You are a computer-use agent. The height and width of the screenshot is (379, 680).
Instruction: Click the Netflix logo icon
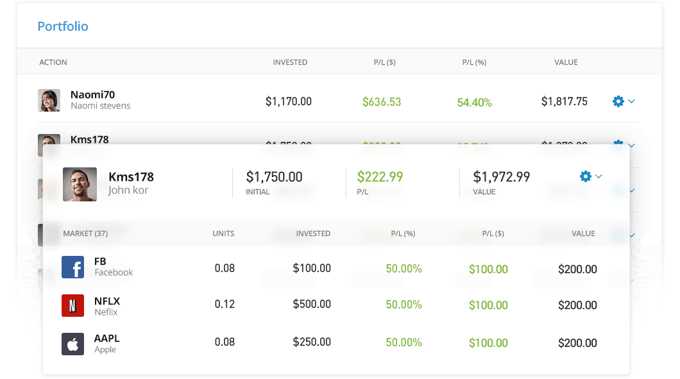[73, 305]
